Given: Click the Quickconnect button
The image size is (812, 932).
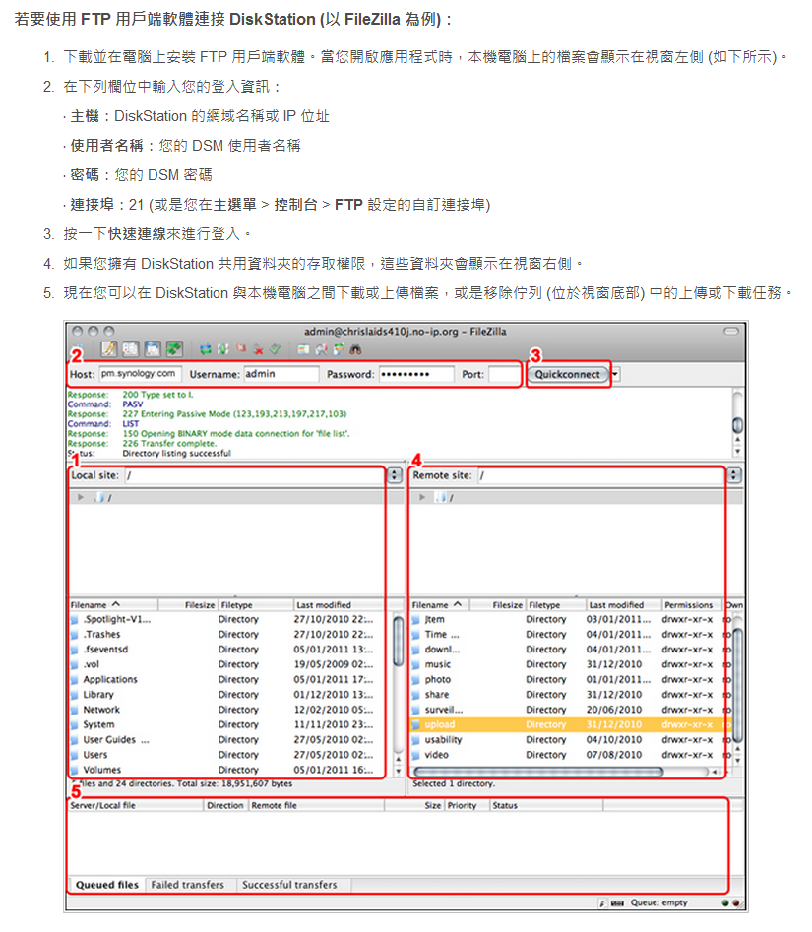Looking at the screenshot, I should point(568,374).
